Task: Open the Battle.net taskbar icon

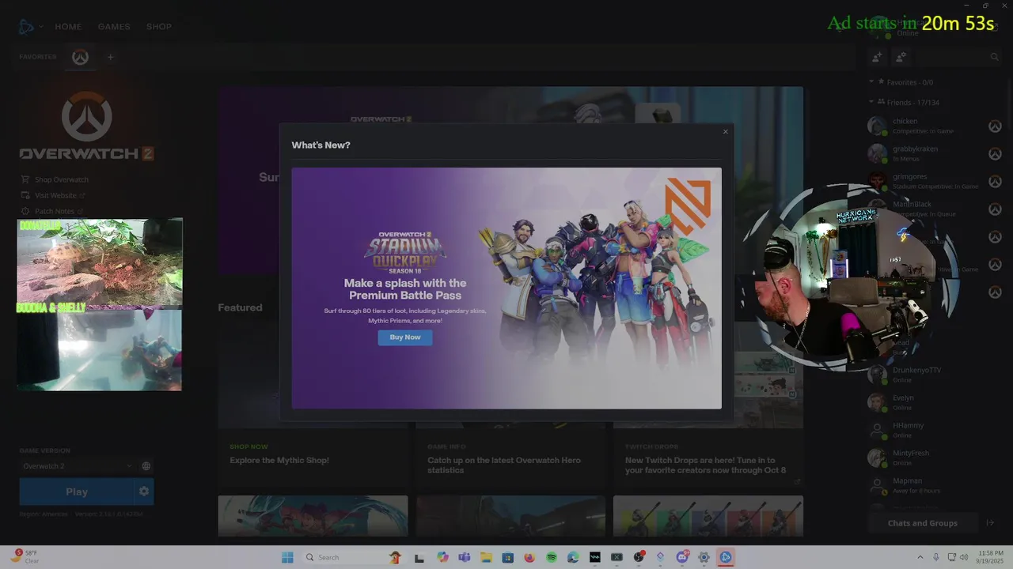Action: pos(725,557)
